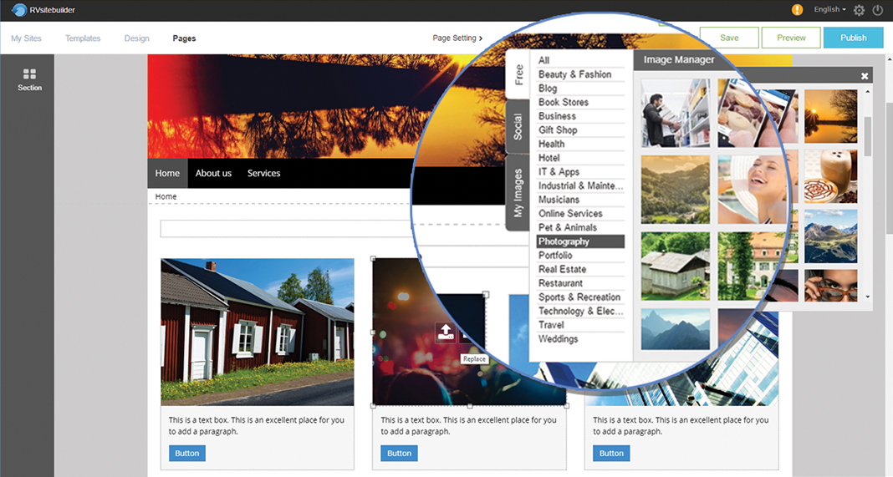Click the Publish button
Screen dimensions: 893x477
[853, 38]
